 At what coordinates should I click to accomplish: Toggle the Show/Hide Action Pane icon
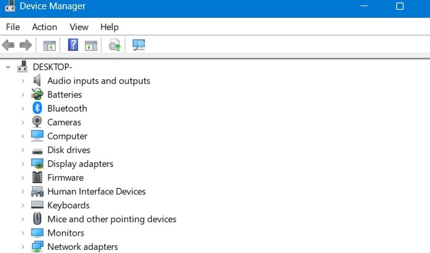pos(91,45)
